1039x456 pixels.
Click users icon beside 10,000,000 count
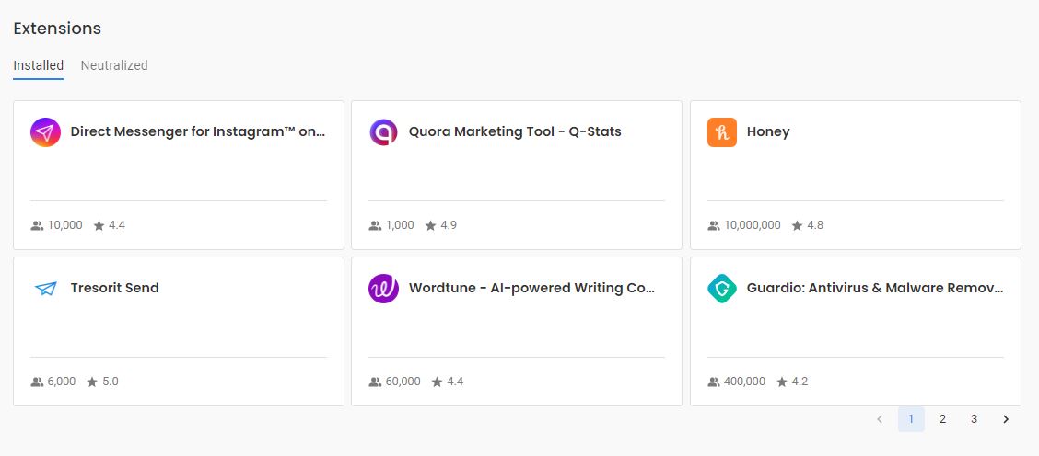coord(714,225)
